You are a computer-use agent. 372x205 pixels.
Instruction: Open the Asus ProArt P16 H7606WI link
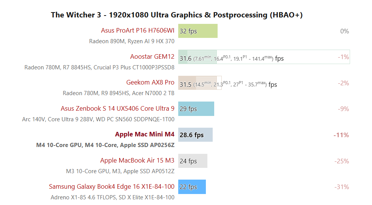(x=137, y=31)
